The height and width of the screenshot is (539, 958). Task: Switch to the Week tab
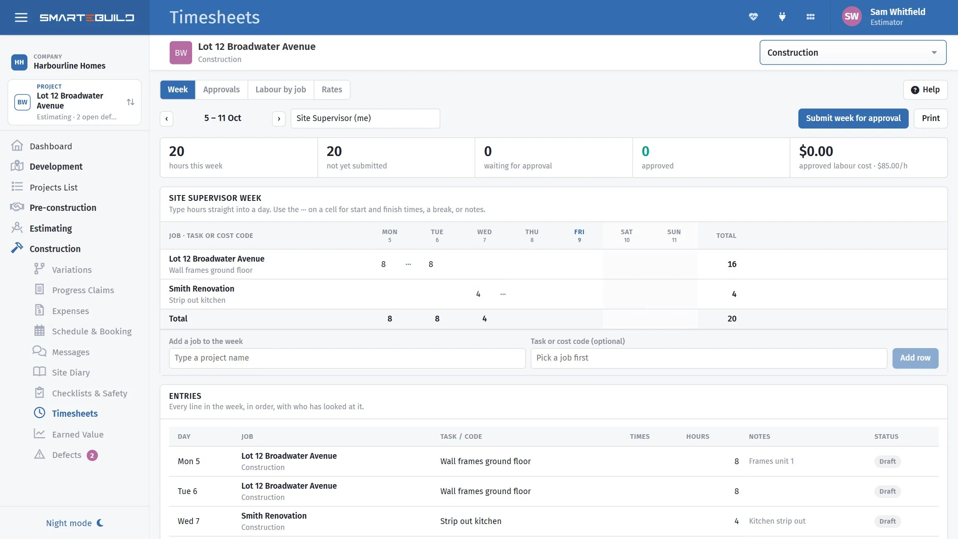click(x=178, y=89)
